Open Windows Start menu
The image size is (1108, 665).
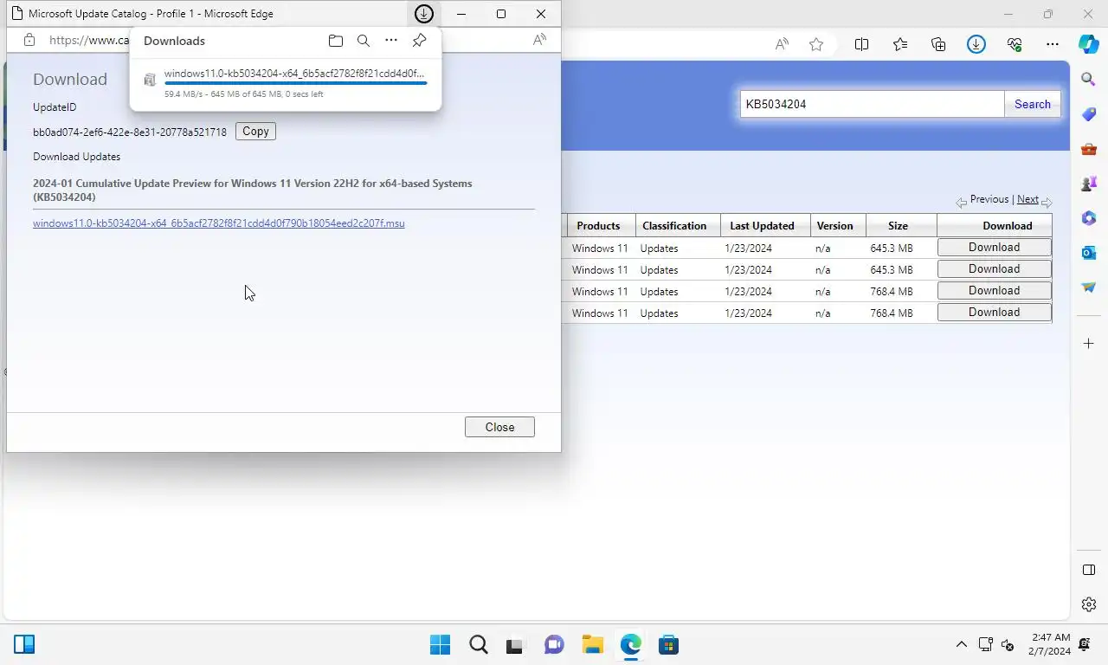[440, 644]
